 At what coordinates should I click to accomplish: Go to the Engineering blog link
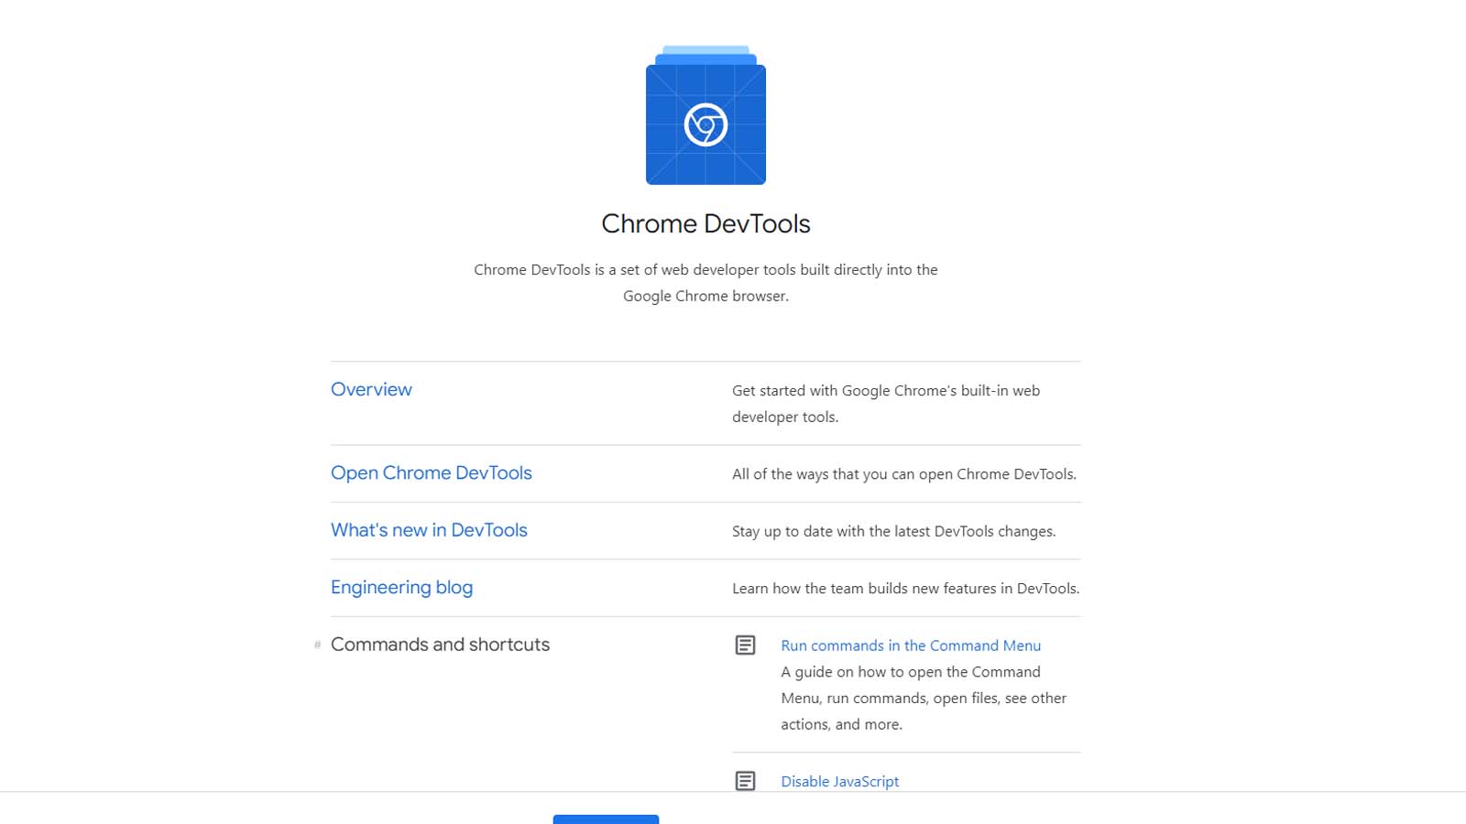point(401,587)
